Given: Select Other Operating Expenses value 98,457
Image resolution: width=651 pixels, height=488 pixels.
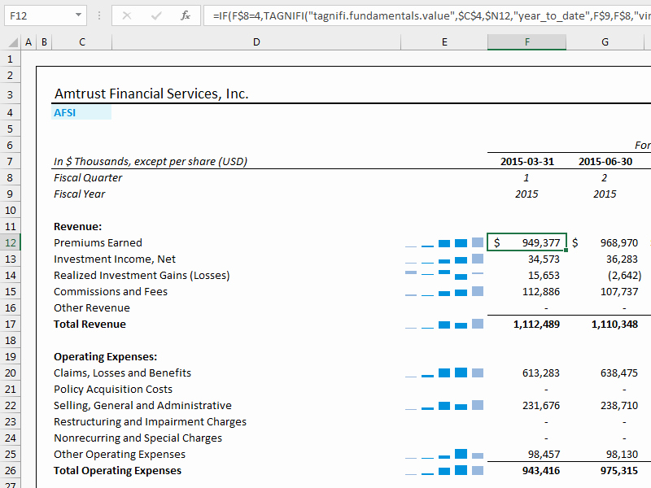Looking at the screenshot, I should coord(544,455).
